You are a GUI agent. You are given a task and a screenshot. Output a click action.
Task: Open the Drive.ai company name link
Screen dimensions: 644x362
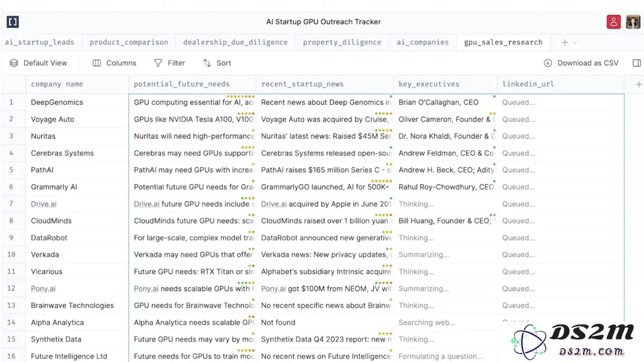click(44, 204)
